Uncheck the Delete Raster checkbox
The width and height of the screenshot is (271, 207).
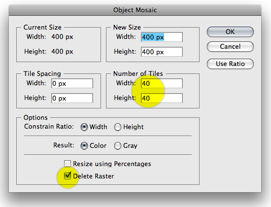(x=68, y=176)
